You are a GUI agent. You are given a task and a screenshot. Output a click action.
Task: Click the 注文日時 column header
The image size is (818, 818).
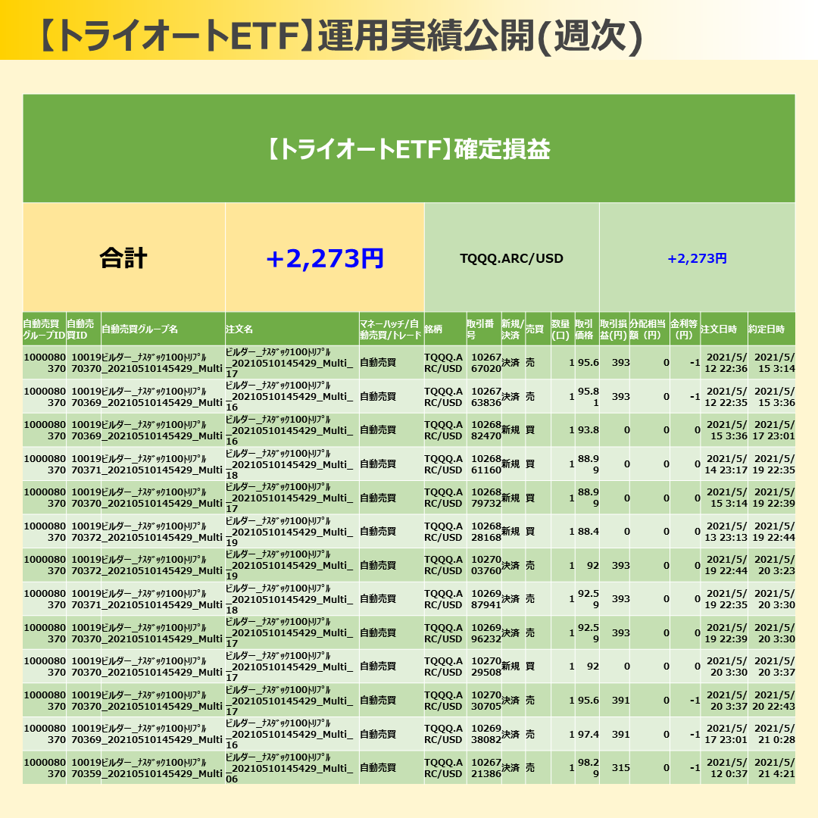[x=723, y=329]
